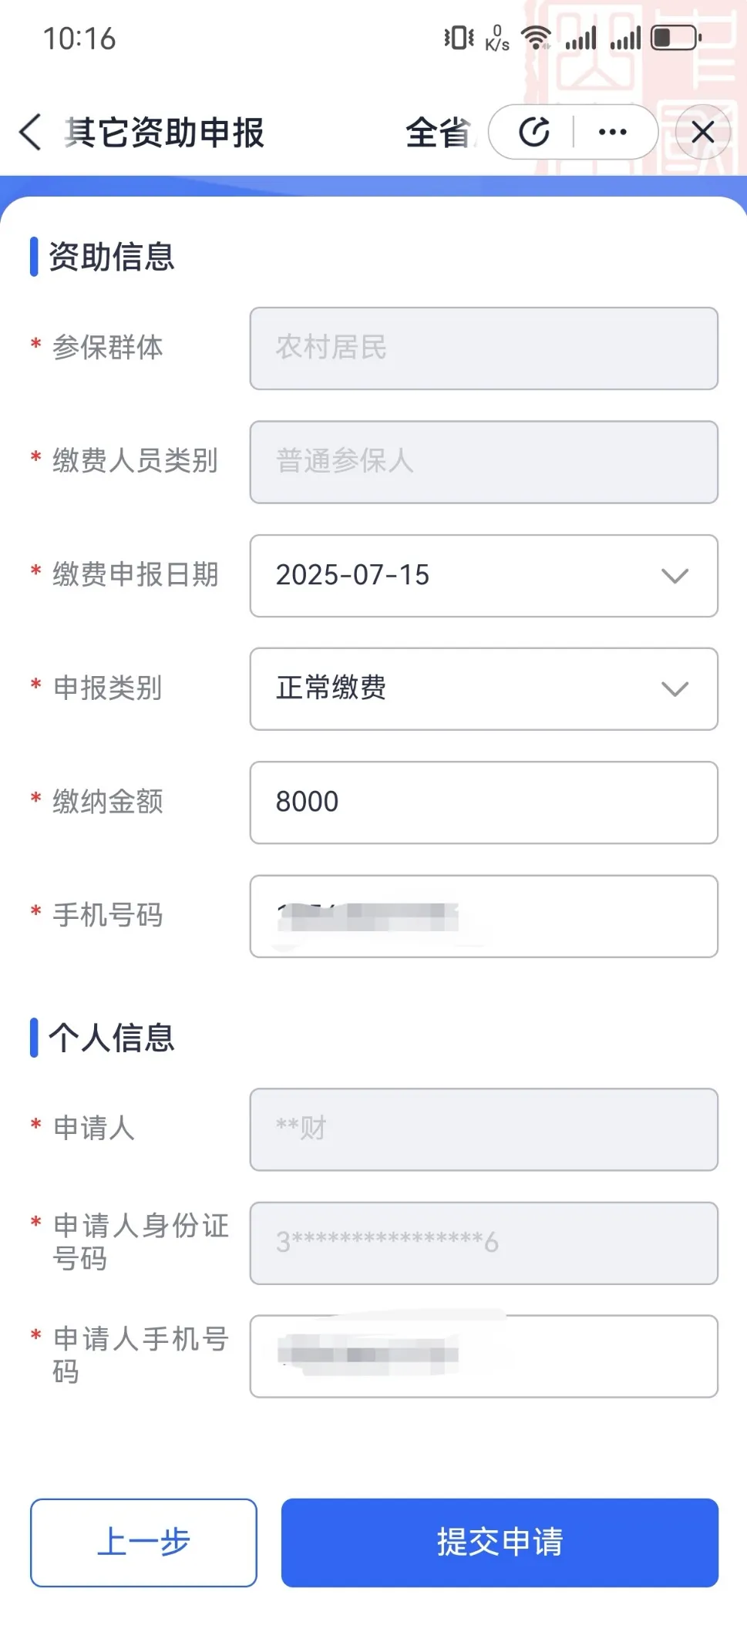Click the 缴纳金额 input with 8000

[x=483, y=802]
